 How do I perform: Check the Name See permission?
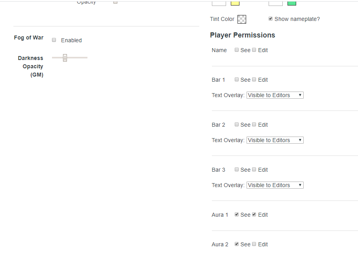pos(237,50)
